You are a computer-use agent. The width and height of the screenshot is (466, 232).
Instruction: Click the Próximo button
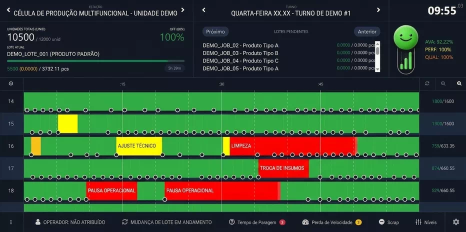[x=215, y=31]
